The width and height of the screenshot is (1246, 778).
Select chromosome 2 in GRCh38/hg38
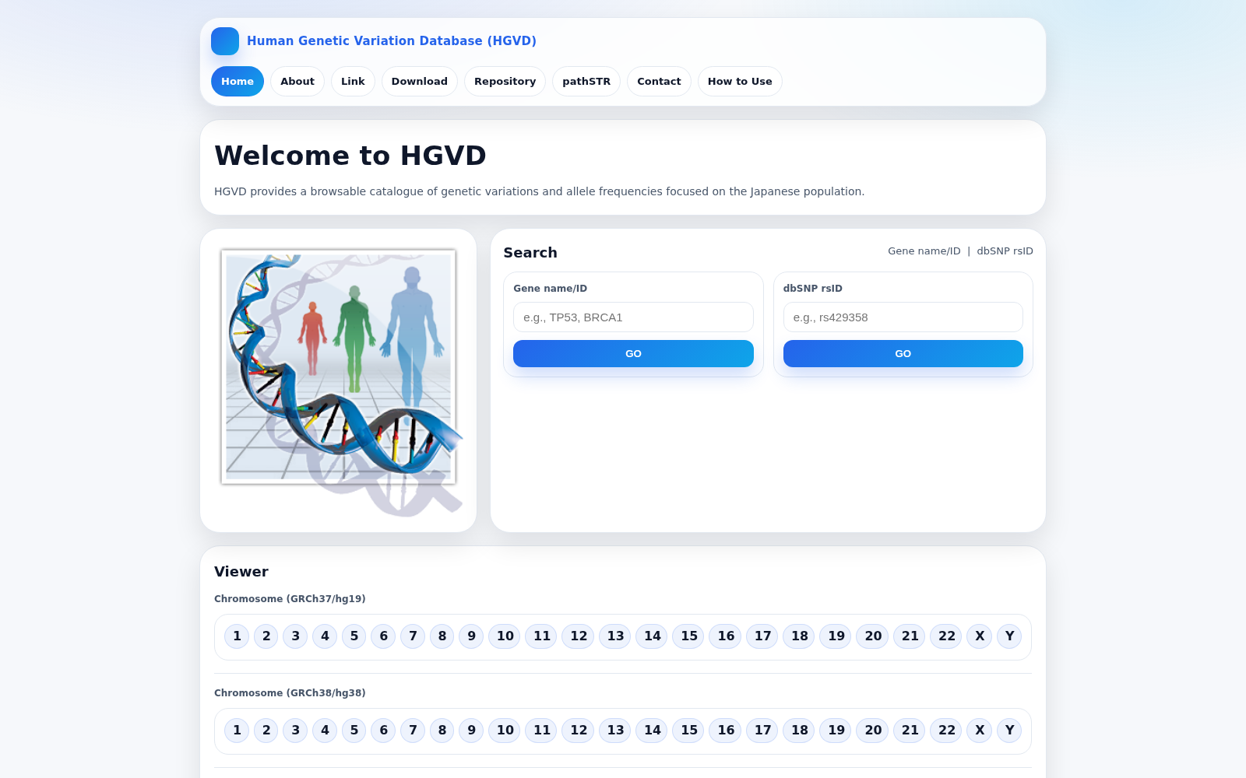266,731
